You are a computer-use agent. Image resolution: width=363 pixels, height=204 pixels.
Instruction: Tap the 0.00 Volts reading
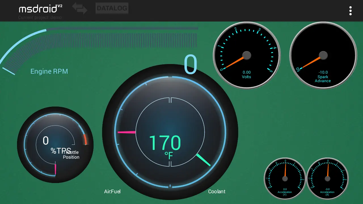pyautogui.click(x=247, y=72)
